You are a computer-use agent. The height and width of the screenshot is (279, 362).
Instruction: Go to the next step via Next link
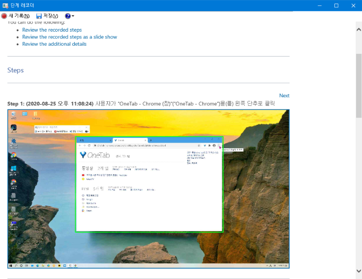(284, 95)
